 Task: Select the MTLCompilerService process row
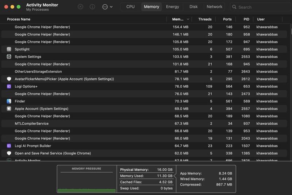point(31,124)
